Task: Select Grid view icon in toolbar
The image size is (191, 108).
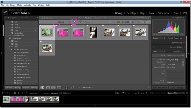Action: pos(42,88)
